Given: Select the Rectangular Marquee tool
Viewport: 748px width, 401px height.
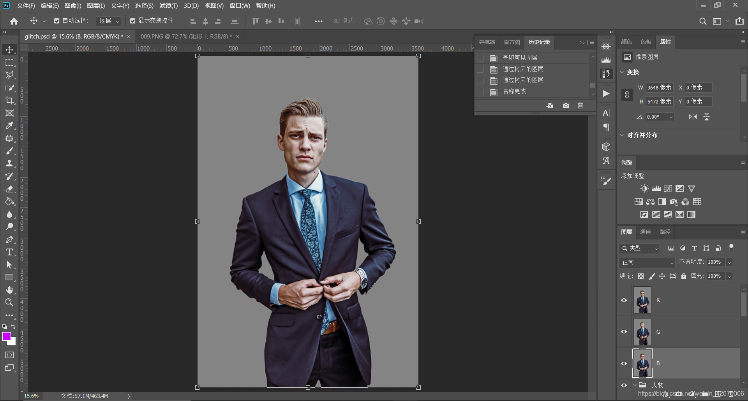Looking at the screenshot, I should click(x=9, y=63).
